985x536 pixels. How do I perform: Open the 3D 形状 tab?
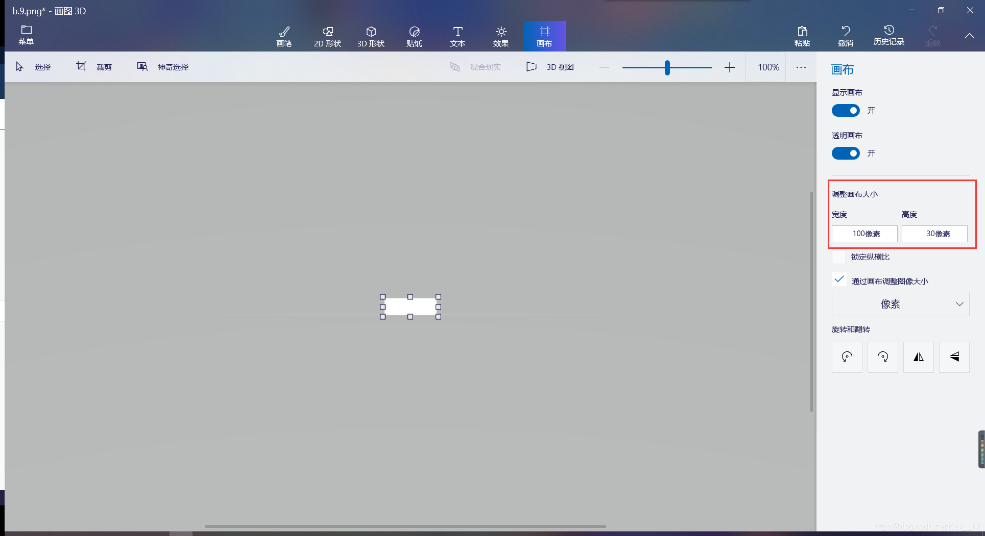coord(371,36)
